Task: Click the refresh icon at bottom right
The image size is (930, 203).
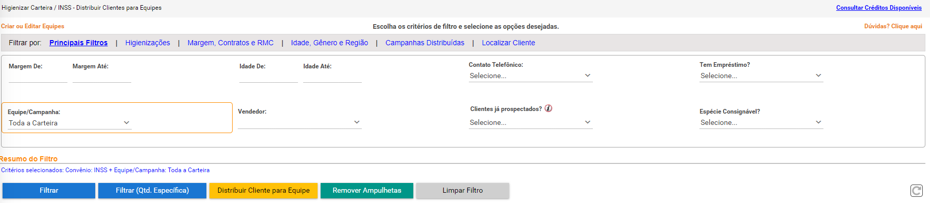Action: pyautogui.click(x=917, y=191)
